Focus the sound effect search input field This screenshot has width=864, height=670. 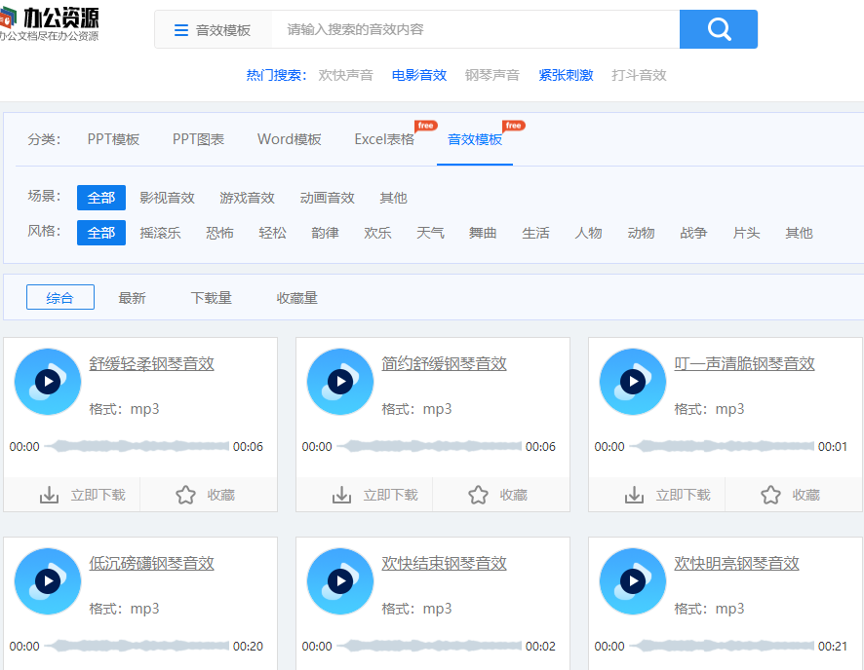pyautogui.click(x=475, y=30)
